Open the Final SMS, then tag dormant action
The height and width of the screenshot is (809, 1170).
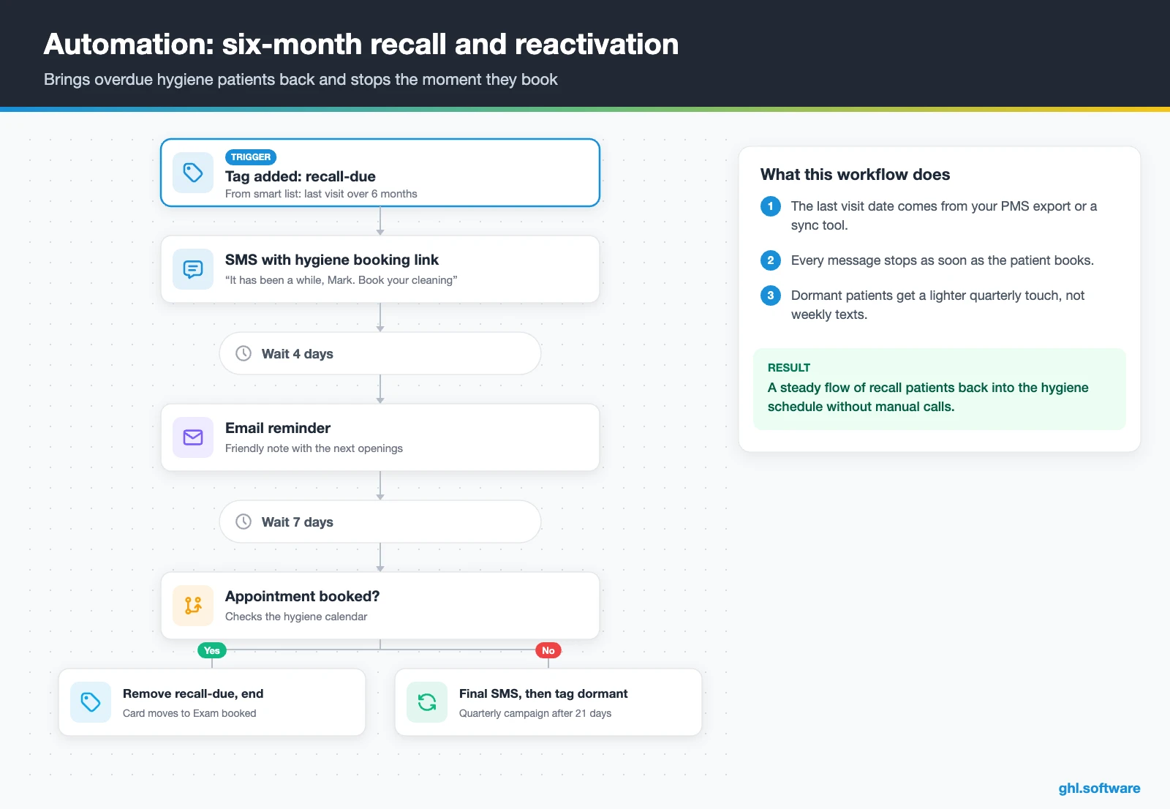(548, 702)
